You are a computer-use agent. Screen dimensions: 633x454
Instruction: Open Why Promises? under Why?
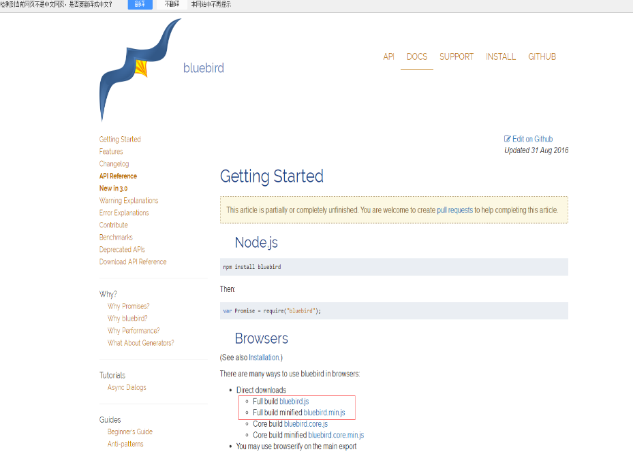tap(128, 306)
